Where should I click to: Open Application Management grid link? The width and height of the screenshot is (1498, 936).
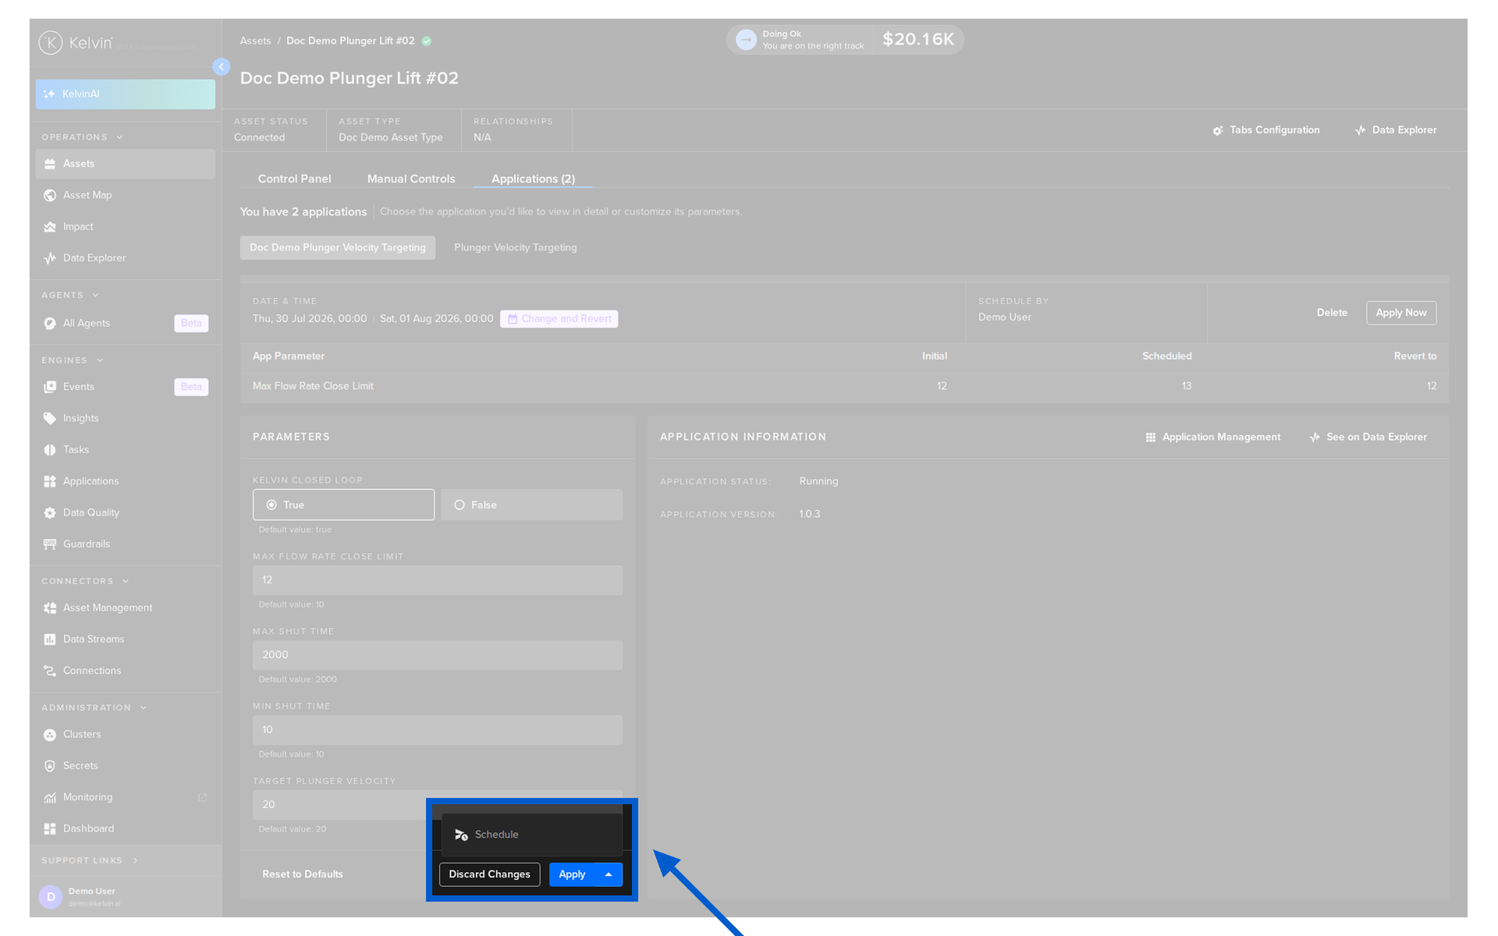1212,438
